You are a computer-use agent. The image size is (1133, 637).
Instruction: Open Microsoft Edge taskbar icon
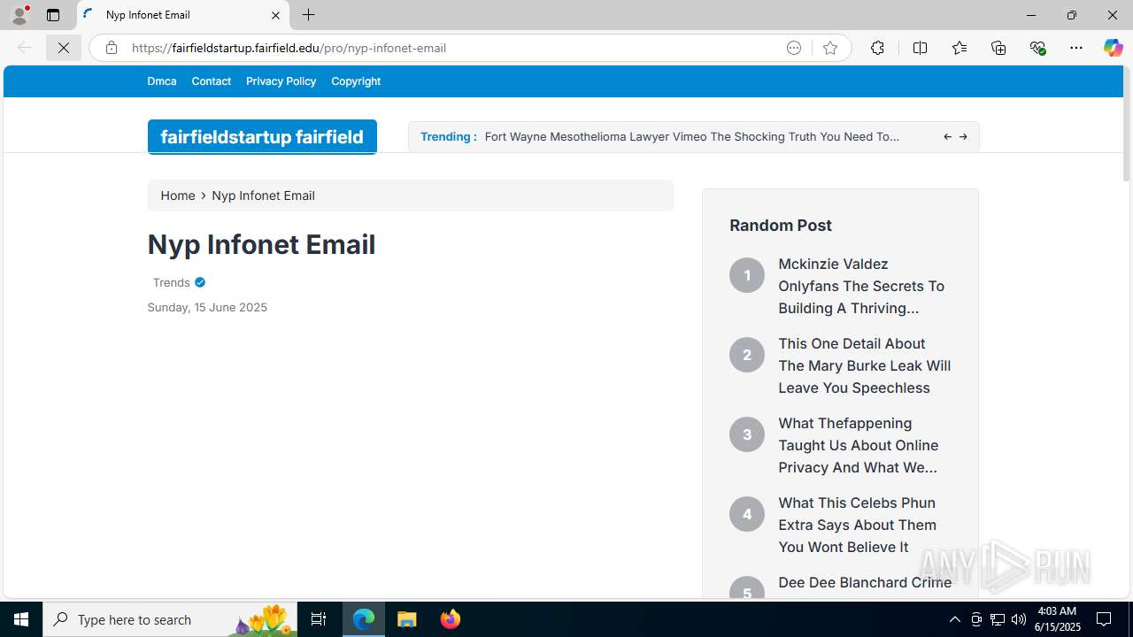[x=364, y=619]
